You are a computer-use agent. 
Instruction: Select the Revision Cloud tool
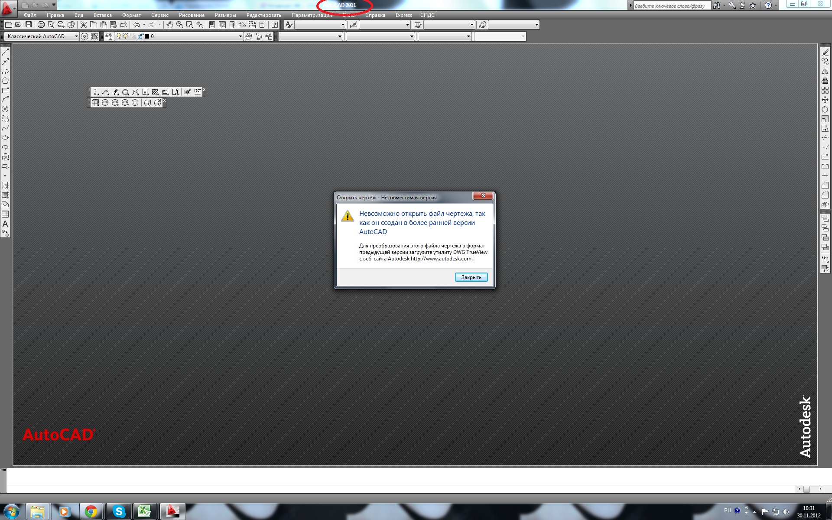(x=5, y=119)
